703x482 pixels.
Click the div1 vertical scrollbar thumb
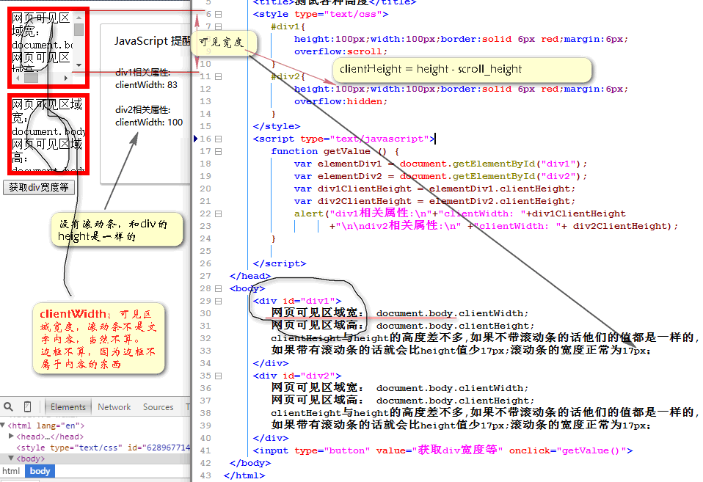click(79, 29)
